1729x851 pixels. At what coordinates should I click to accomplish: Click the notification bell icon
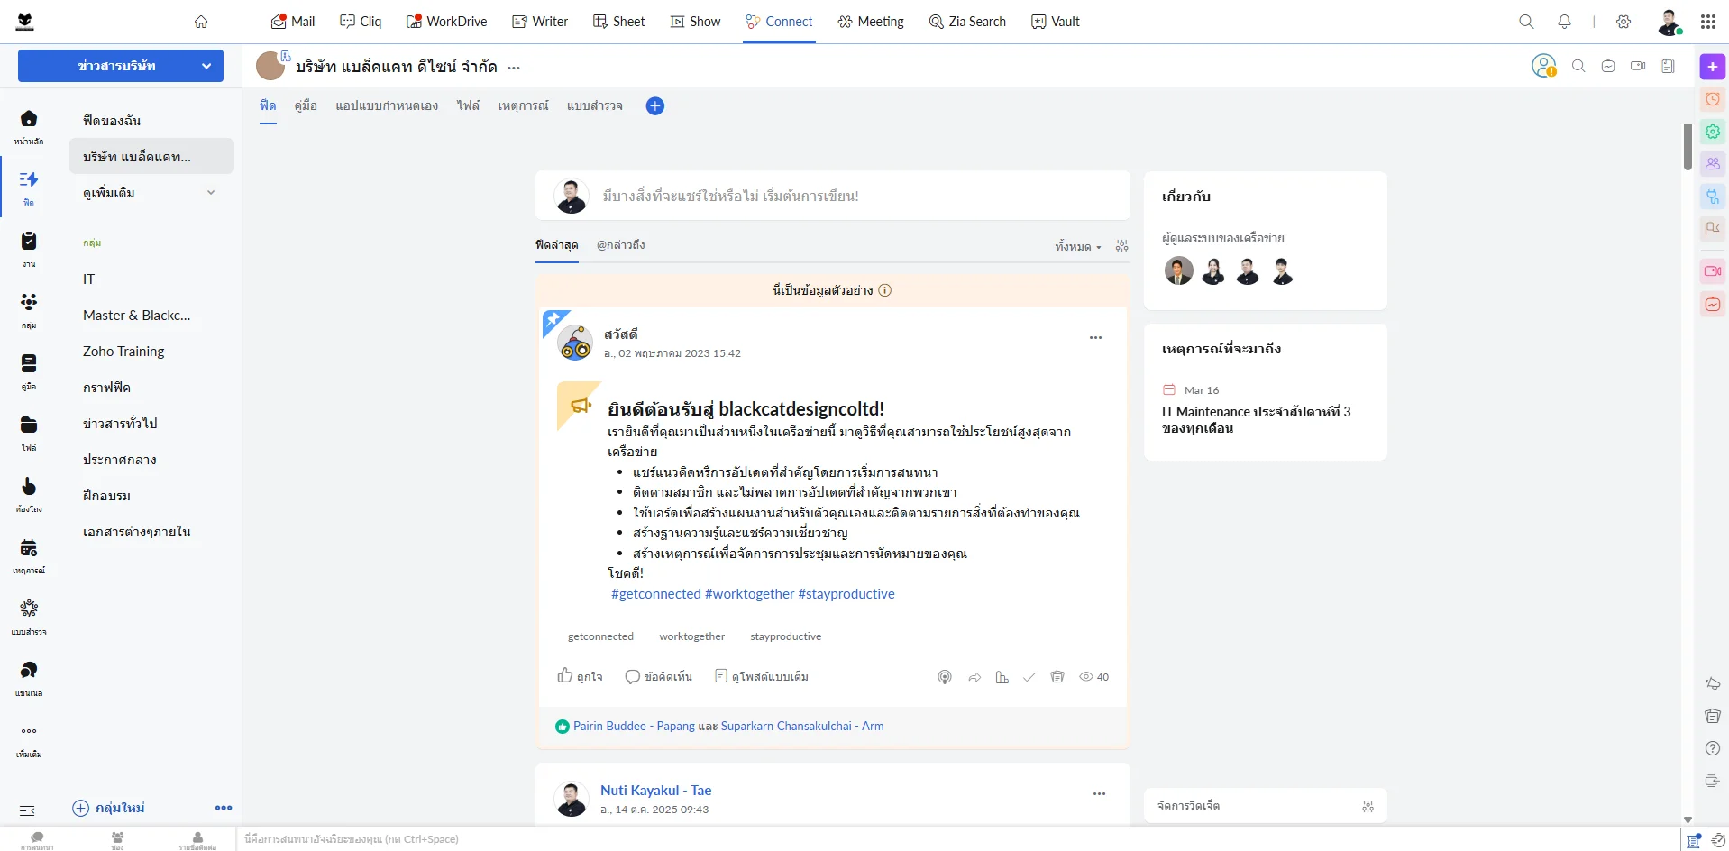click(1564, 22)
